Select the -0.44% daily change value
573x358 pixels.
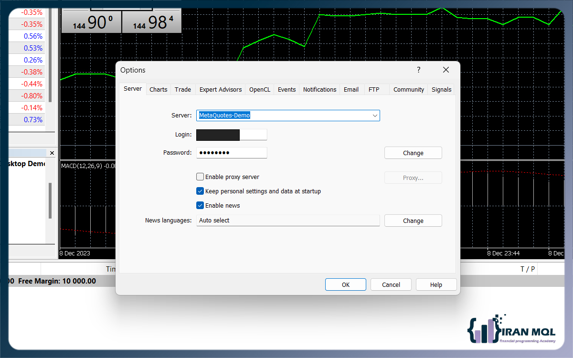coord(32,84)
